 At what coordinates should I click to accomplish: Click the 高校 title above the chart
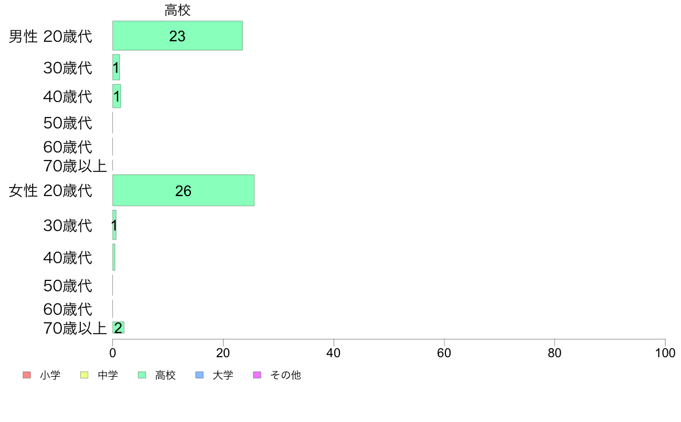pyautogui.click(x=177, y=10)
